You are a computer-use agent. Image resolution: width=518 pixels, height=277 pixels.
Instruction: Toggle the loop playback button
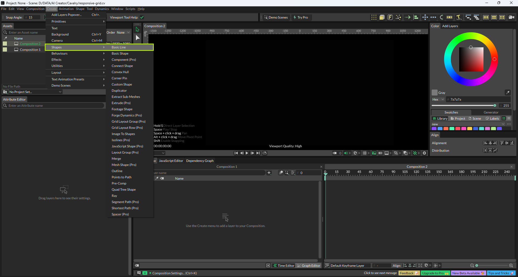(x=265, y=153)
